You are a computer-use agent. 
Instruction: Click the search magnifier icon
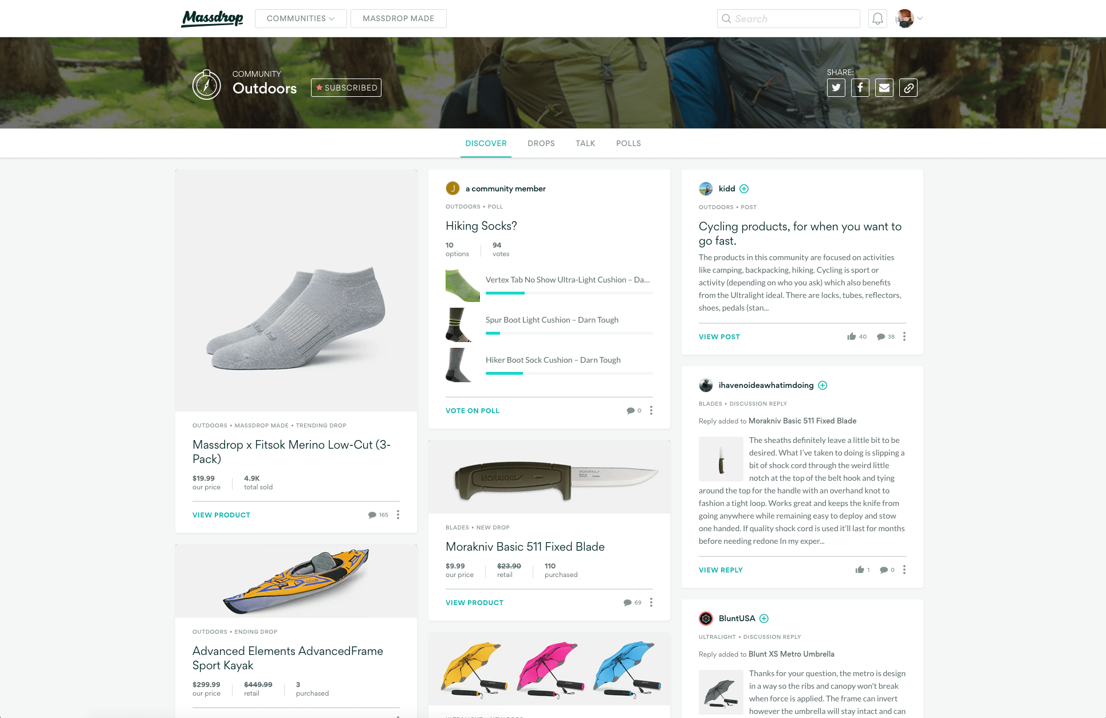[726, 18]
